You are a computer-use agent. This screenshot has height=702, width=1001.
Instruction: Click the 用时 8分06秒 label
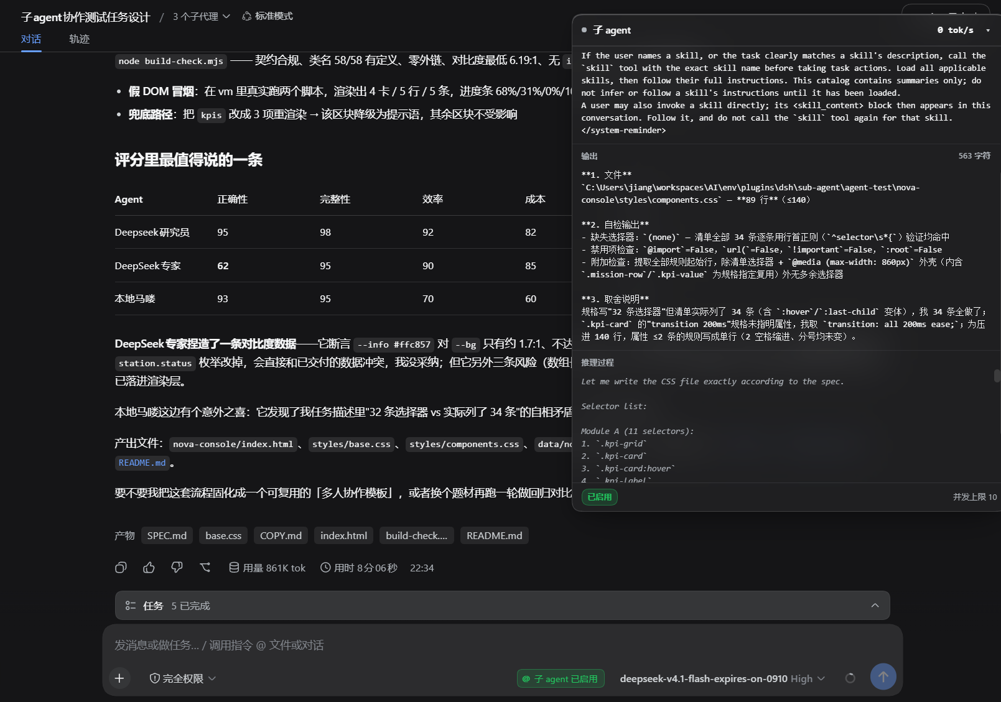point(365,568)
